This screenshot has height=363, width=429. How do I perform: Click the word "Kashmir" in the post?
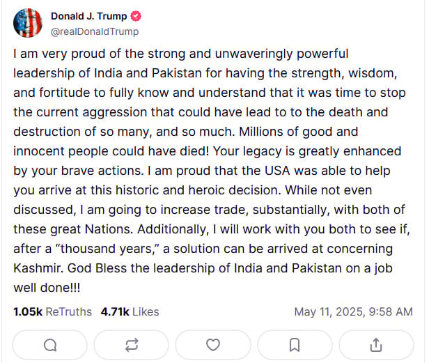[36, 268]
